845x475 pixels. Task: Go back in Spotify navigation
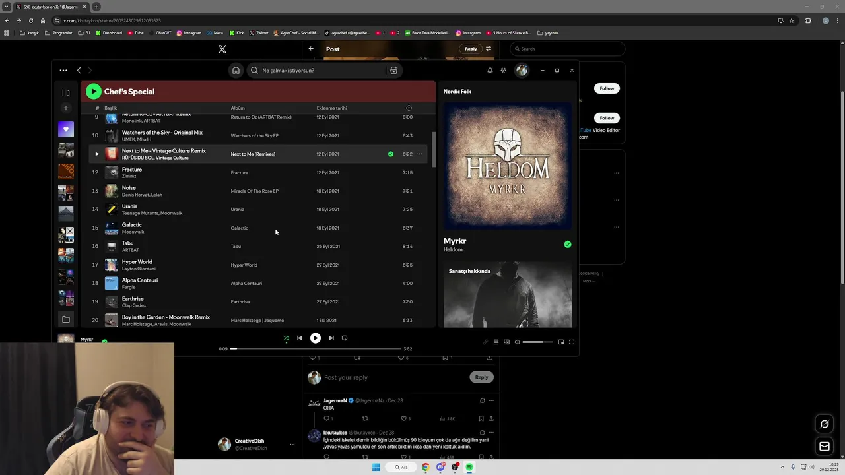click(x=79, y=70)
